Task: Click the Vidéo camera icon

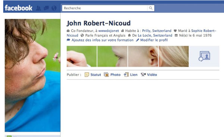Action: pyautogui.click(x=143, y=75)
